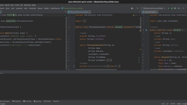
Task: Click the user account avatar icon
Action: click(x=132, y=8)
